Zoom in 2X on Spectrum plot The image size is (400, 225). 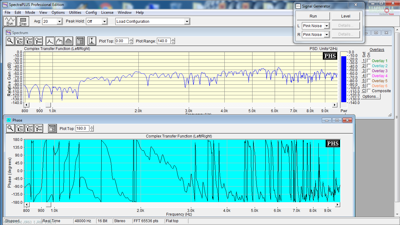click(20, 41)
